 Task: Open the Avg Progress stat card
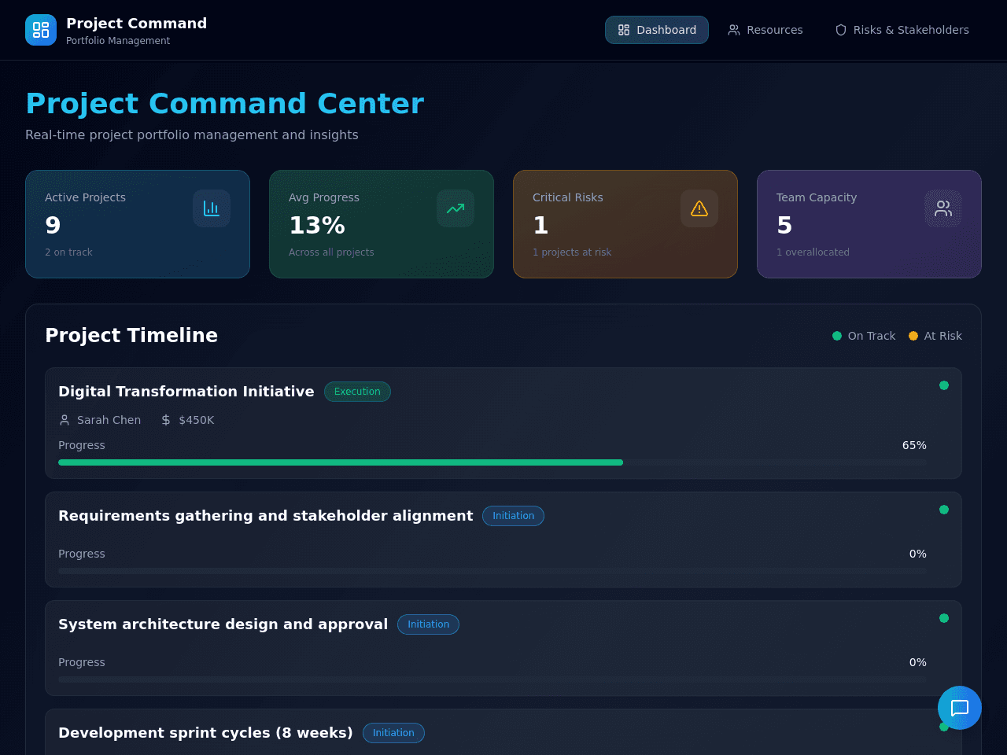382,224
